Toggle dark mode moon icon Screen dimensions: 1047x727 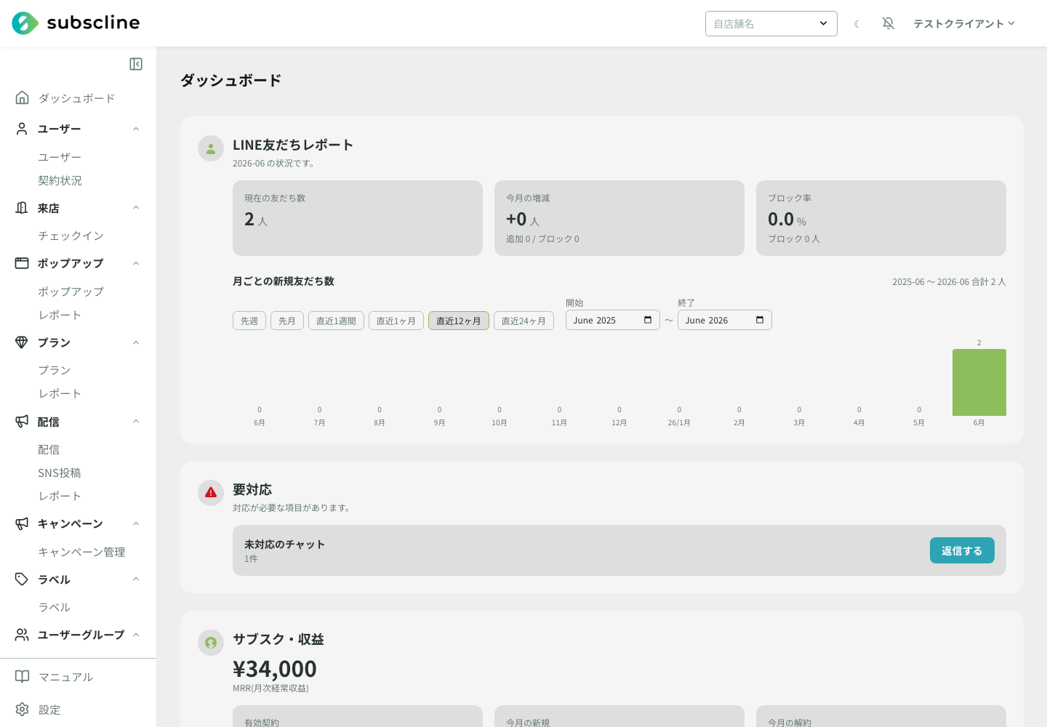(857, 24)
